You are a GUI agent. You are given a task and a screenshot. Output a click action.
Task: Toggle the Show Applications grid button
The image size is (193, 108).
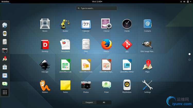coord(5,92)
